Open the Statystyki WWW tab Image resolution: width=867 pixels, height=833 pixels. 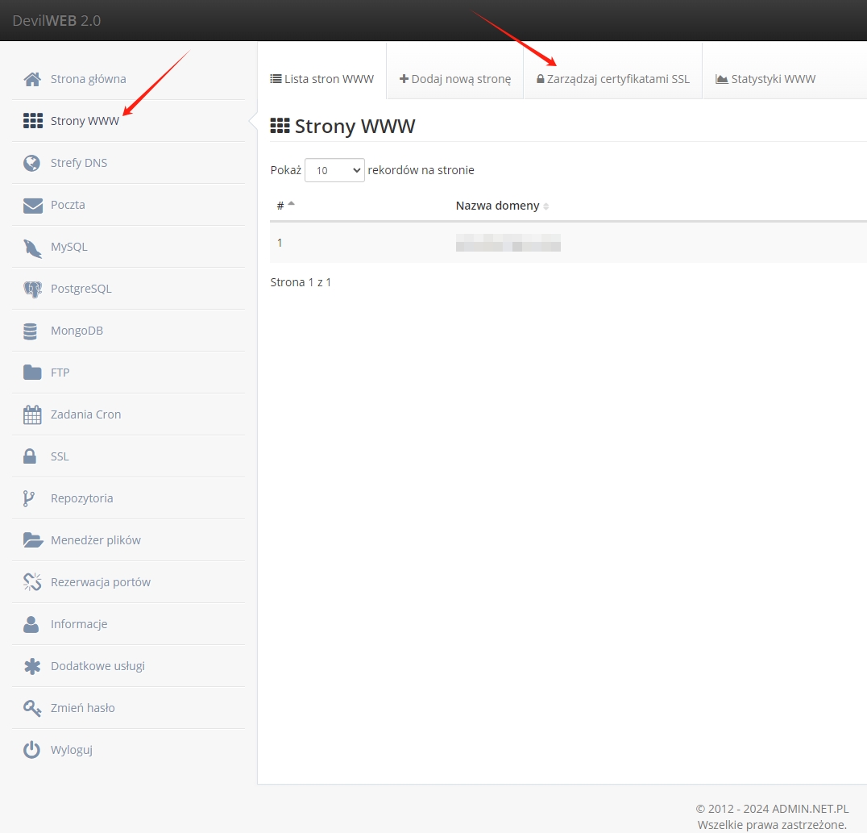coord(765,79)
